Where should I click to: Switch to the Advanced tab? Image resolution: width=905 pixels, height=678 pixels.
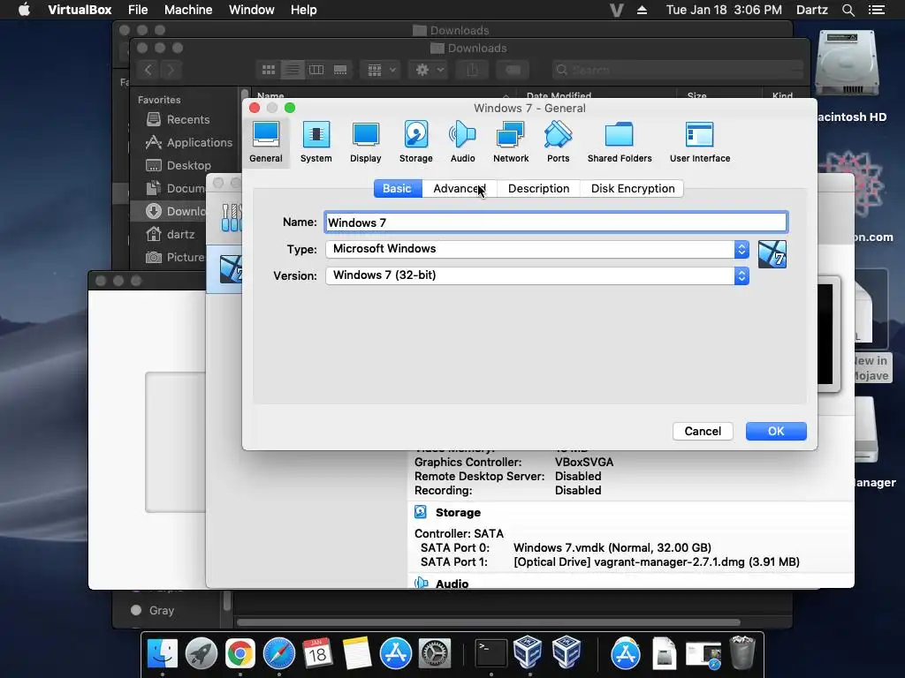coord(460,189)
